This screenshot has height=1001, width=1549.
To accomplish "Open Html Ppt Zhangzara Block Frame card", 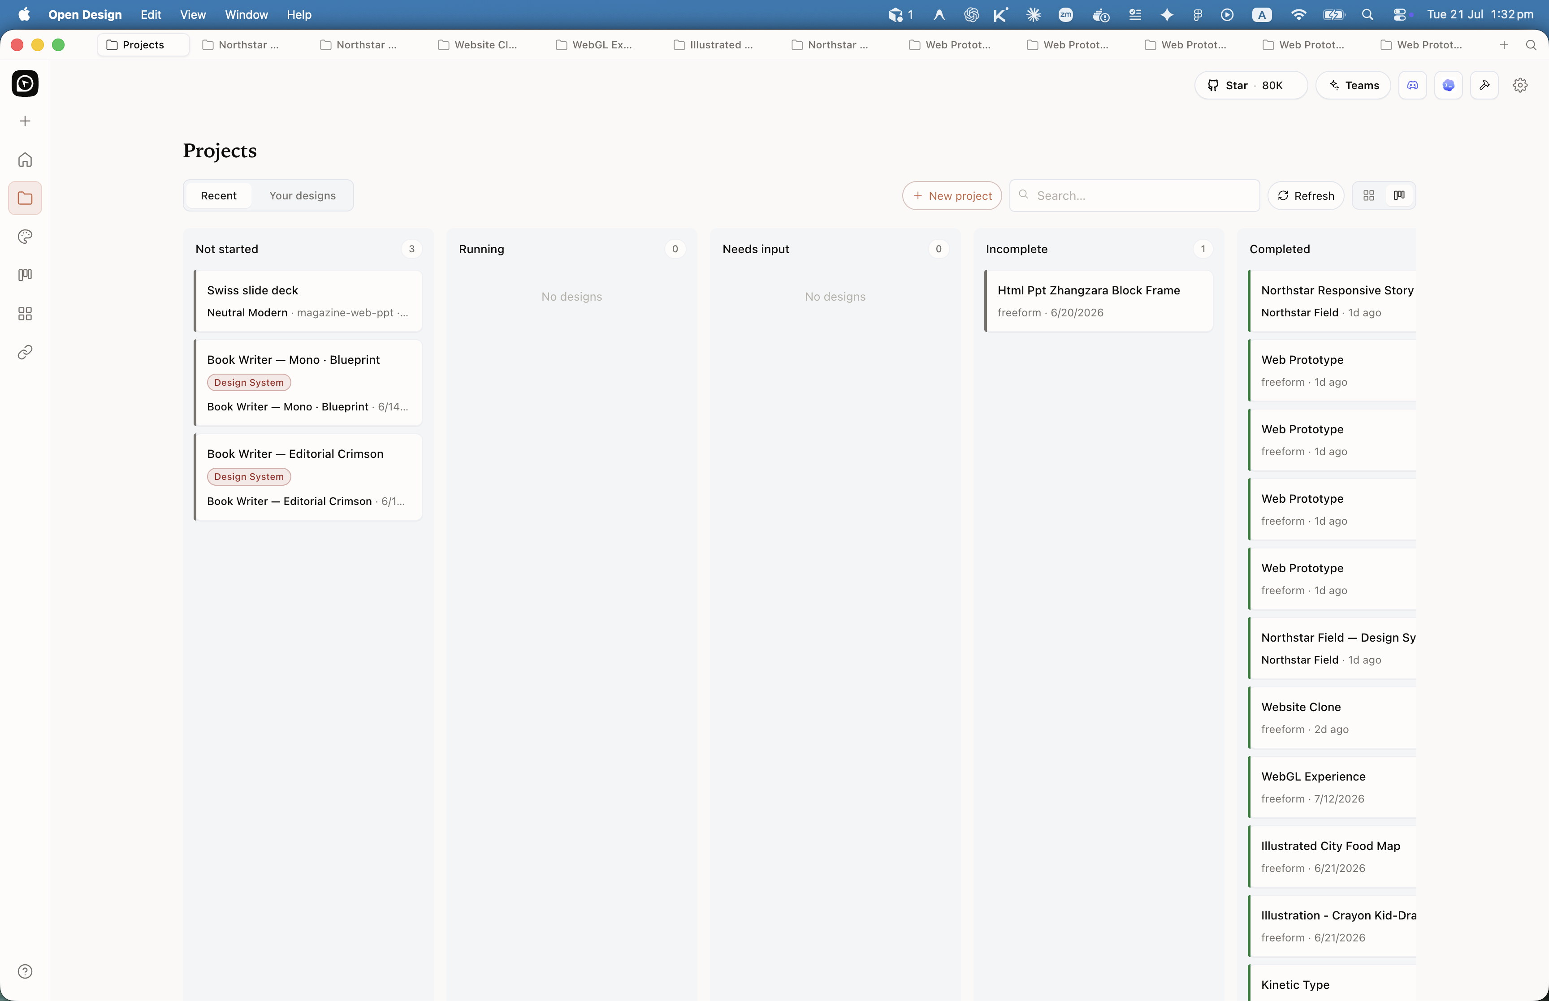I will click(x=1099, y=301).
